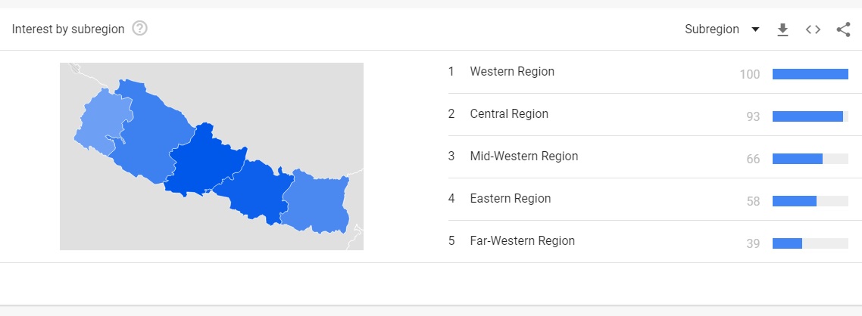
Task: Select Central Region in the list
Action: tap(509, 114)
